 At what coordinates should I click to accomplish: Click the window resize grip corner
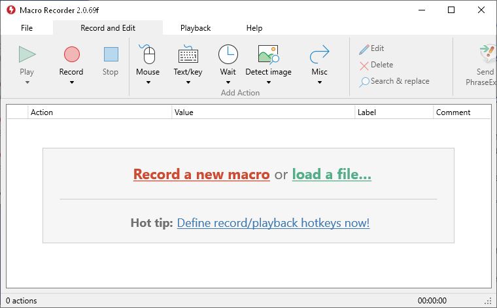(x=488, y=301)
